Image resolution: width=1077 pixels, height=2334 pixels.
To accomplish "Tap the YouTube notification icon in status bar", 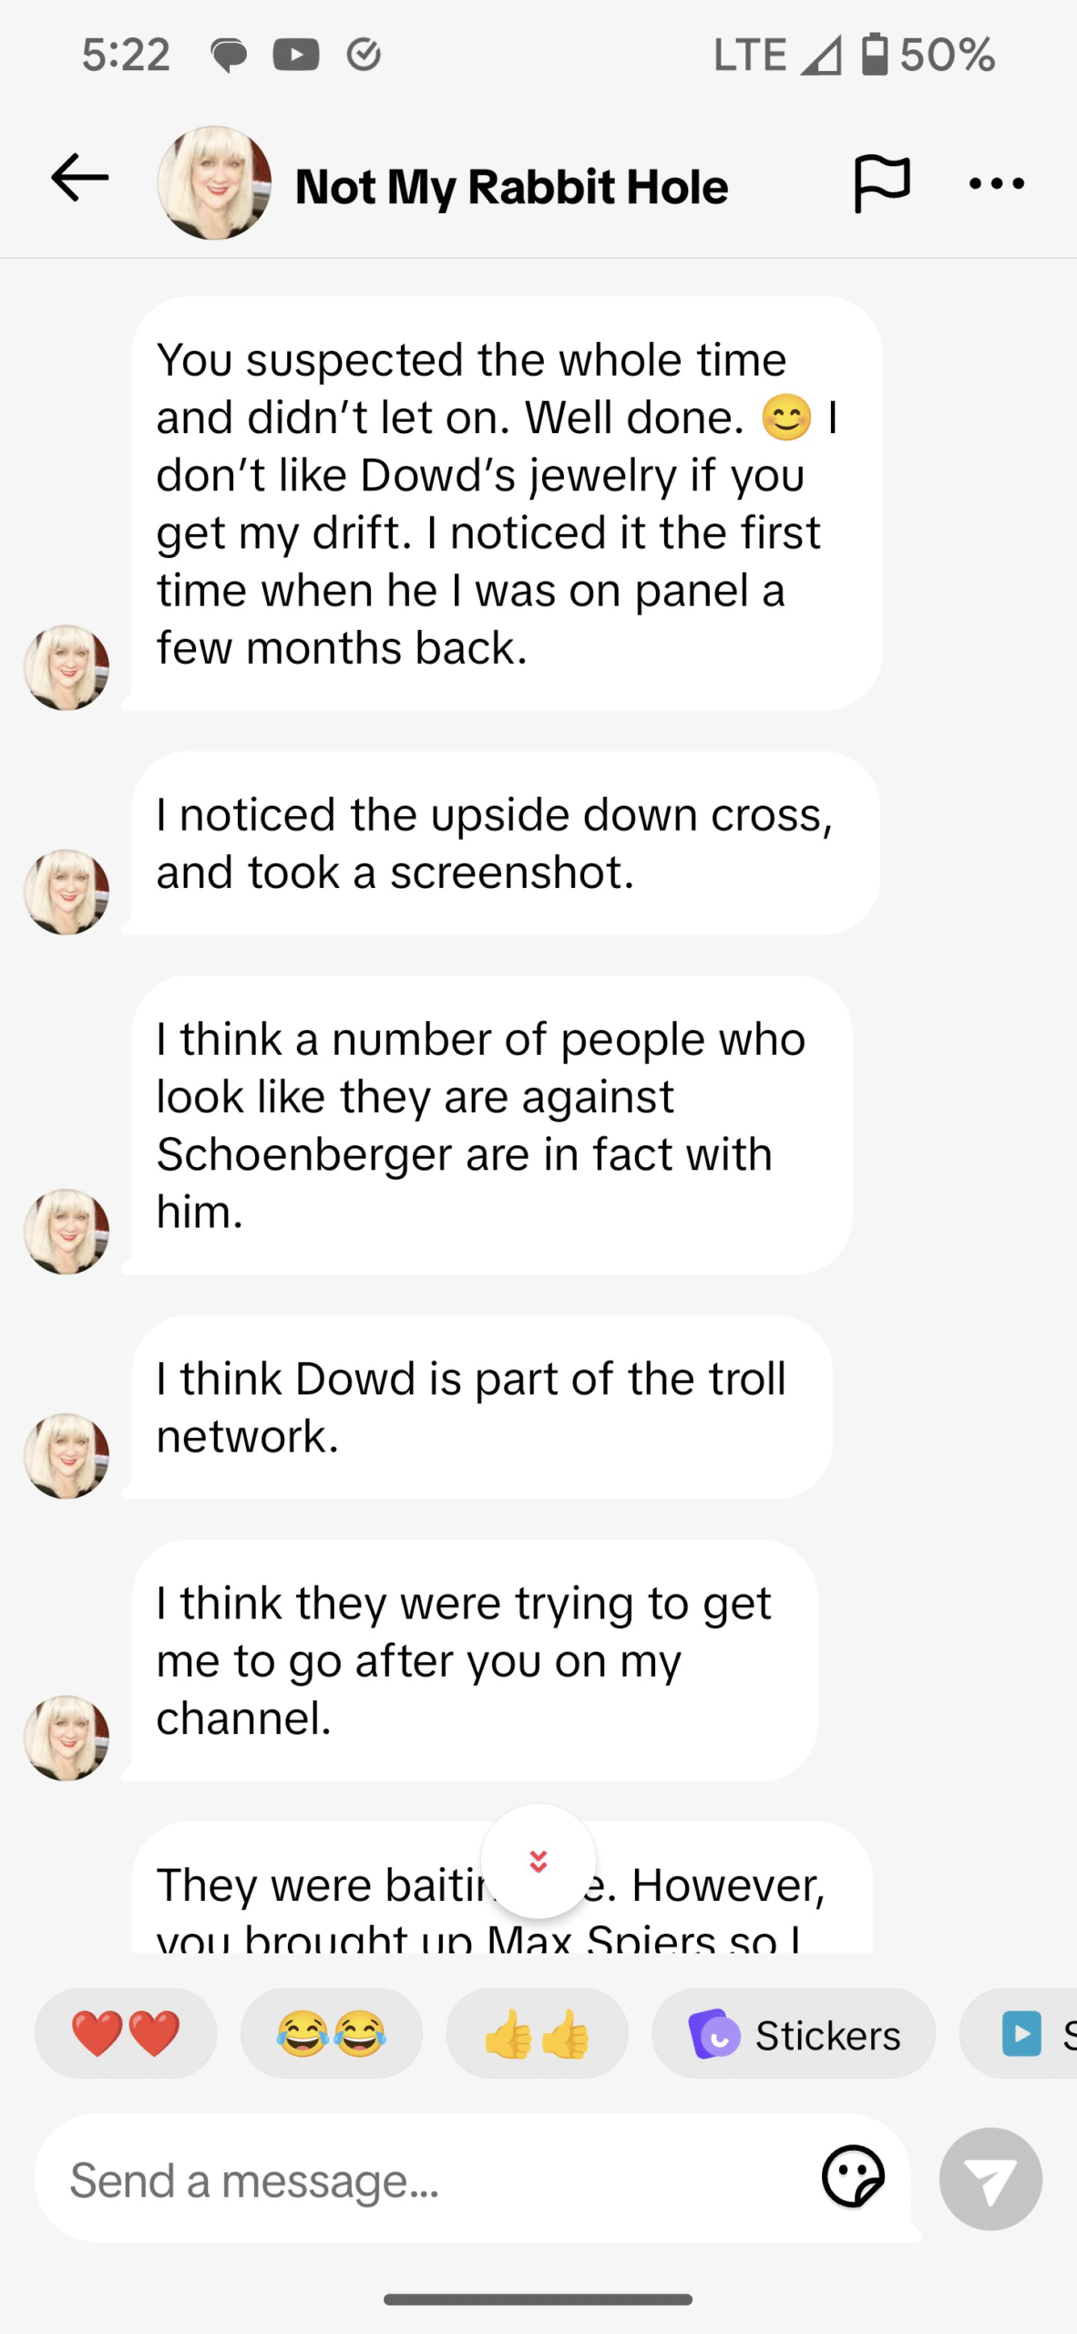I will tap(296, 56).
